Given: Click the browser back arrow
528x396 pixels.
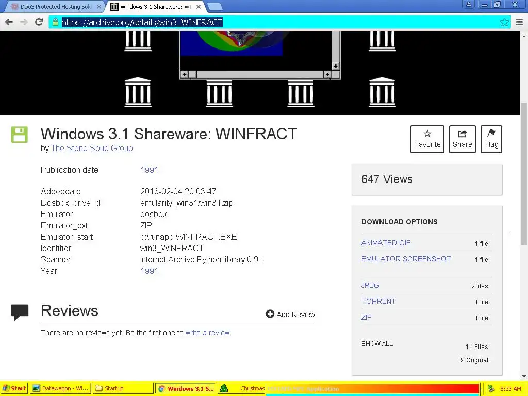Looking at the screenshot, I should [9, 22].
